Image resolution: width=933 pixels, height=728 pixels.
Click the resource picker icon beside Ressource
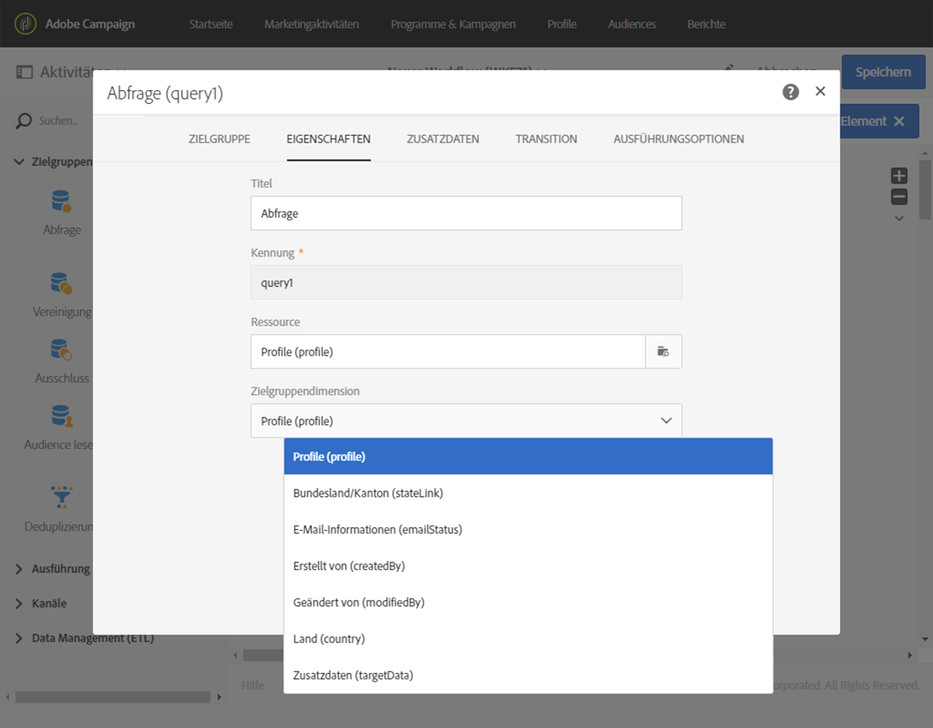pos(663,352)
